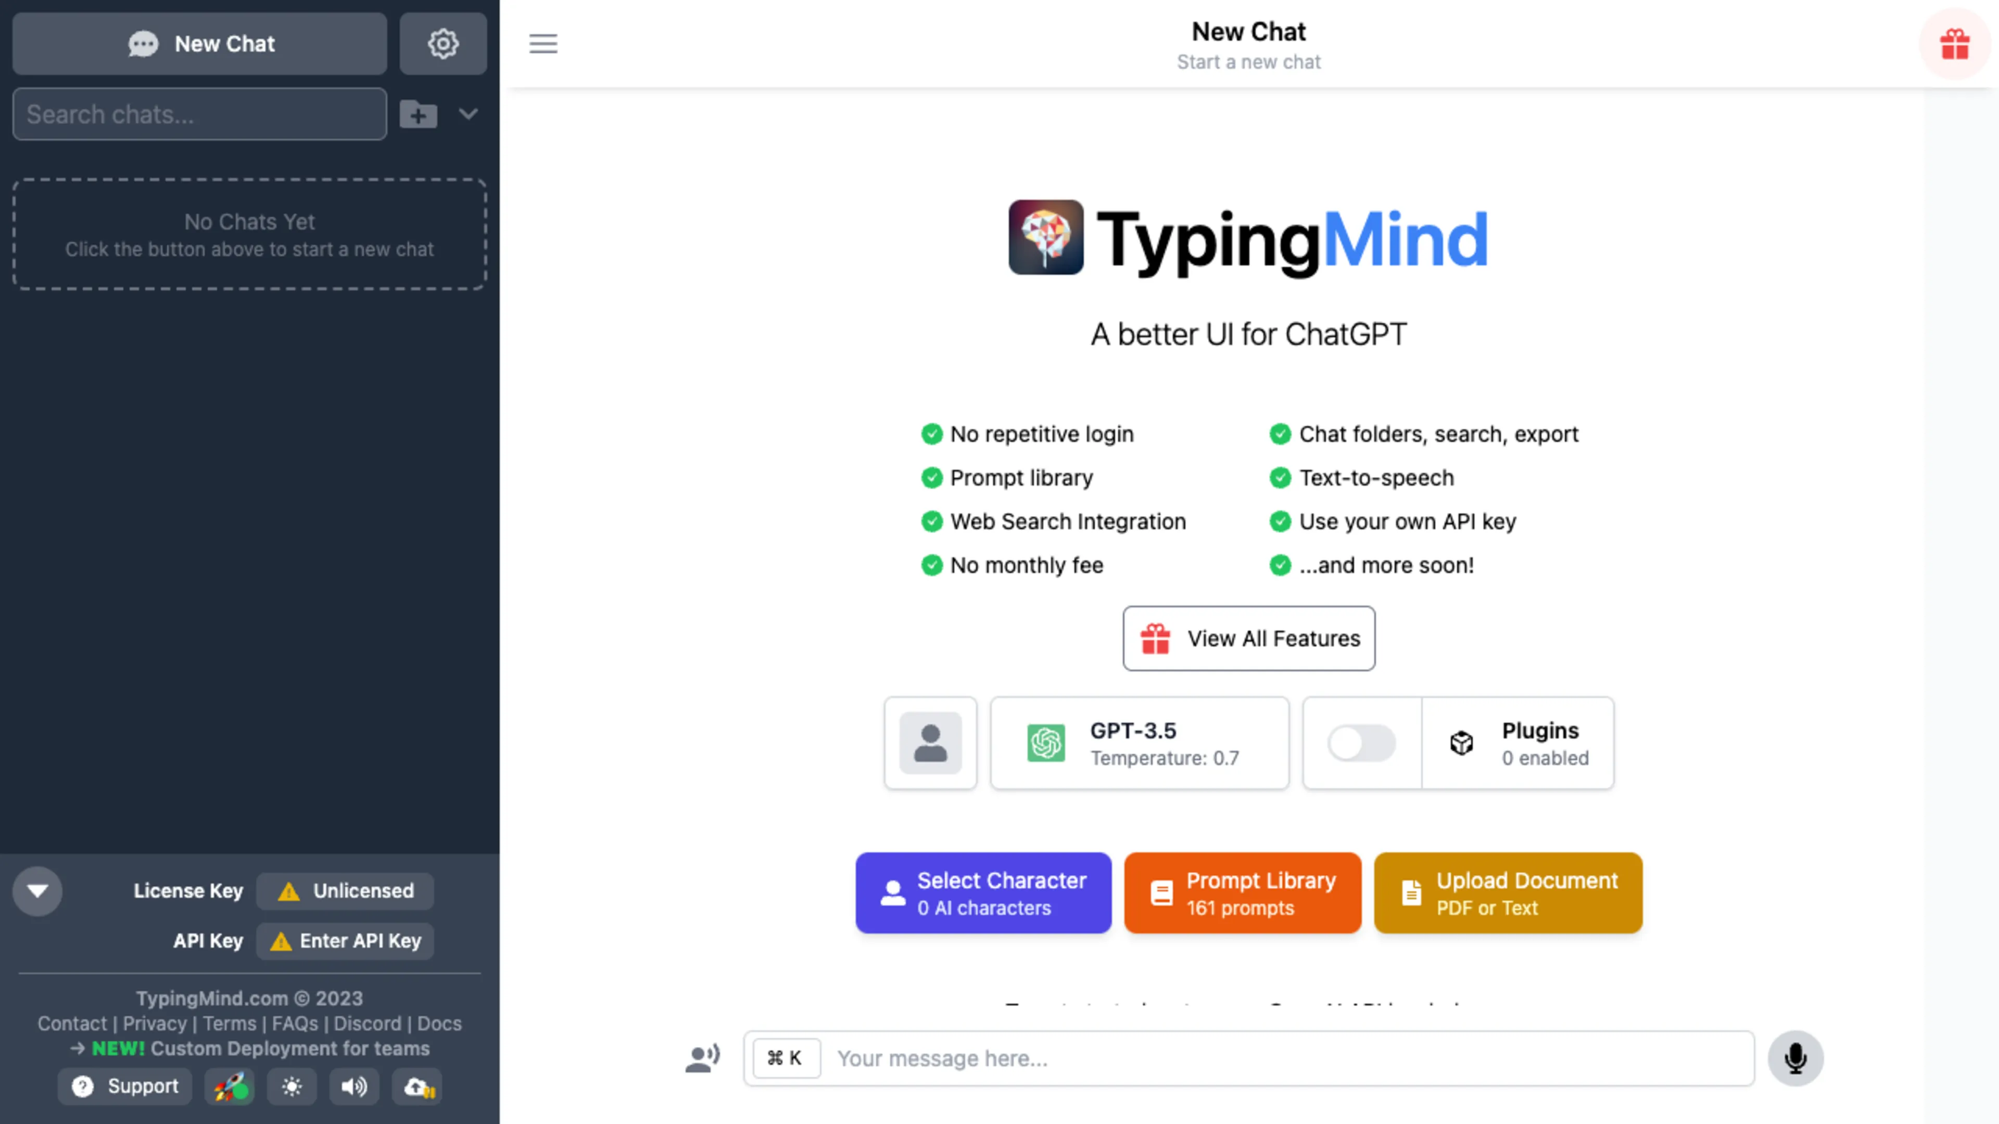Toggle sound with the speaker icon
Viewport: 1999px width, 1124px height.
tap(355, 1087)
